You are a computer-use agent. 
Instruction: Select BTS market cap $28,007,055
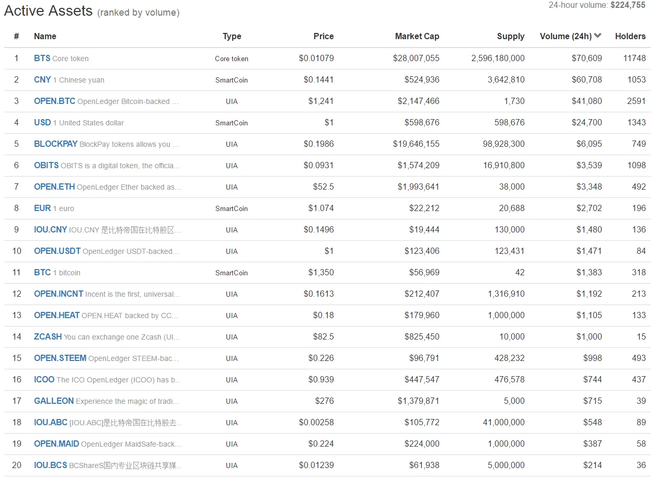(416, 59)
